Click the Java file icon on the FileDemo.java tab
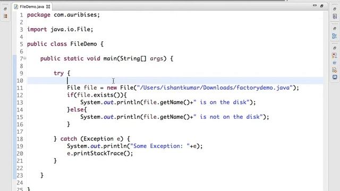340x191 pixels. 16,7
